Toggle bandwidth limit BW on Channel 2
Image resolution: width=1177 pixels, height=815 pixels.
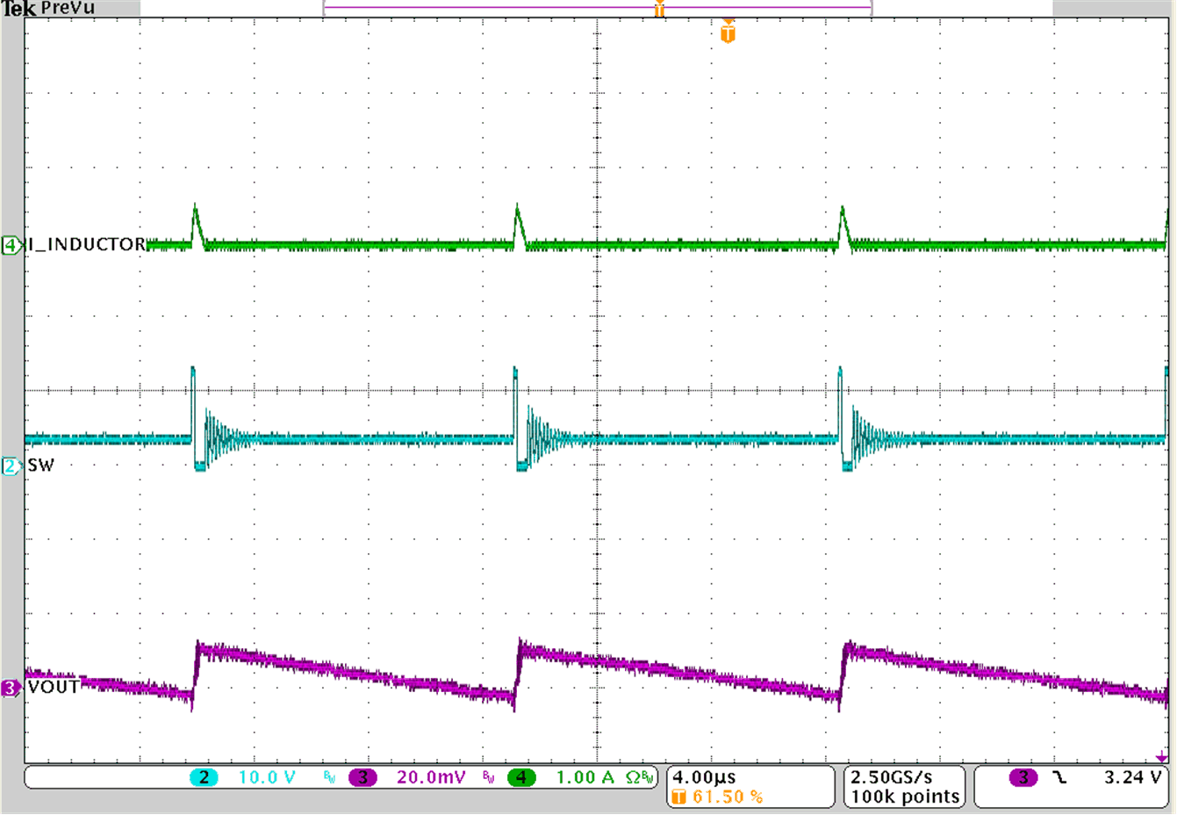(328, 777)
